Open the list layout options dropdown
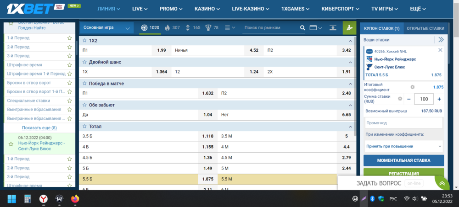Image resolution: width=459 pixels, height=207 pixels. click(230, 28)
